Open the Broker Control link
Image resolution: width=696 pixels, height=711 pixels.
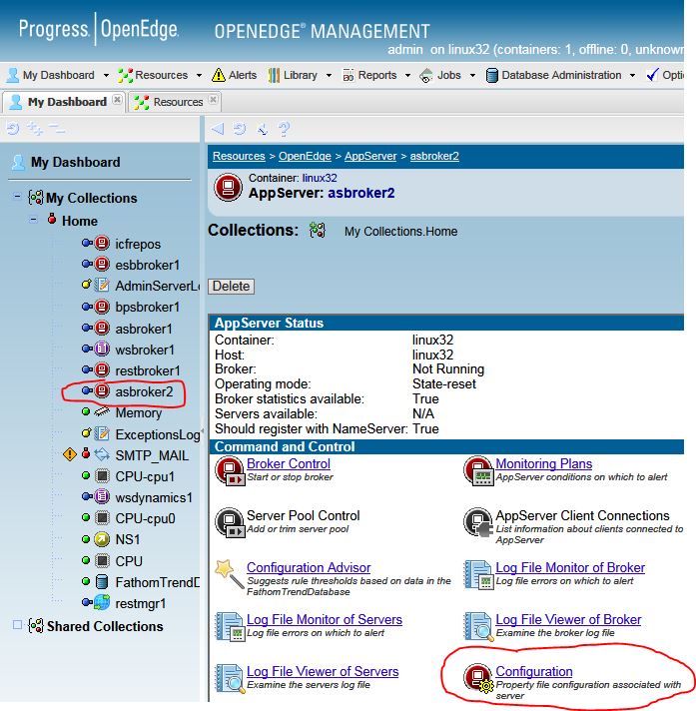pos(289,463)
